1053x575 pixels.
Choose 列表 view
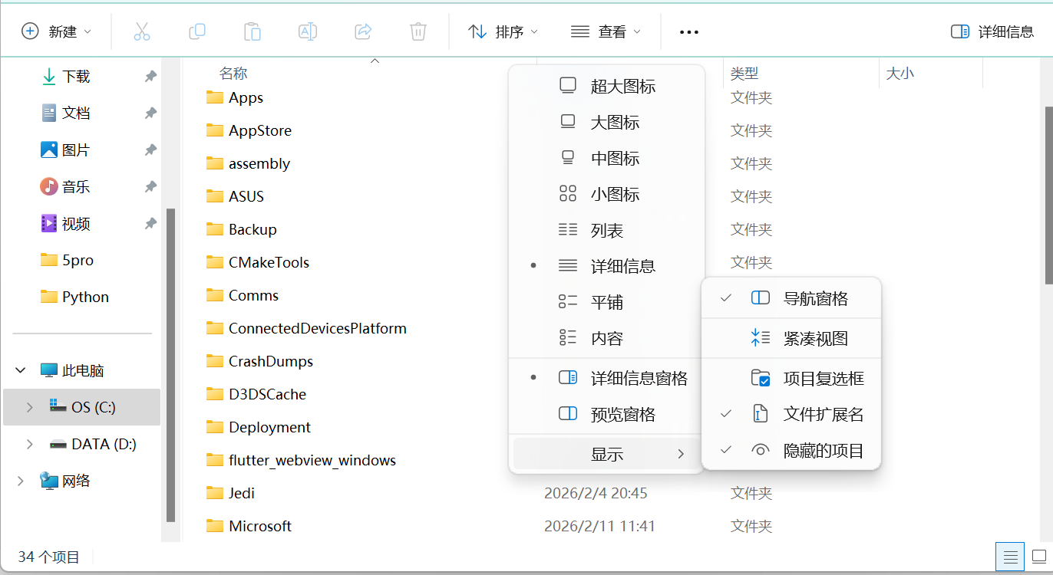[606, 230]
